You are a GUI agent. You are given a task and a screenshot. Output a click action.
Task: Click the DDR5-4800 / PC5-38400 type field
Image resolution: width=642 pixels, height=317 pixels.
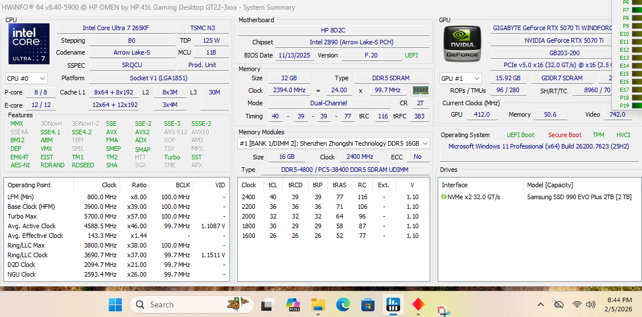pos(345,170)
